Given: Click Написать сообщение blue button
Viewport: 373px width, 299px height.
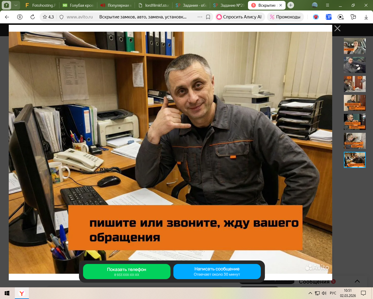Looking at the screenshot, I should [217, 272].
